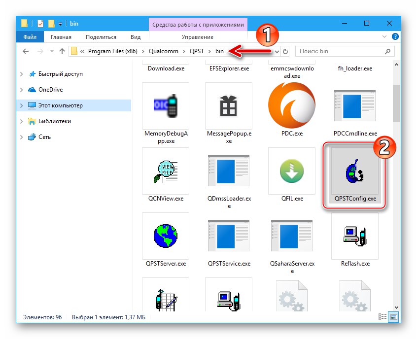
Task: Select Быстрый доступ in navigation pane
Action: pos(60,74)
